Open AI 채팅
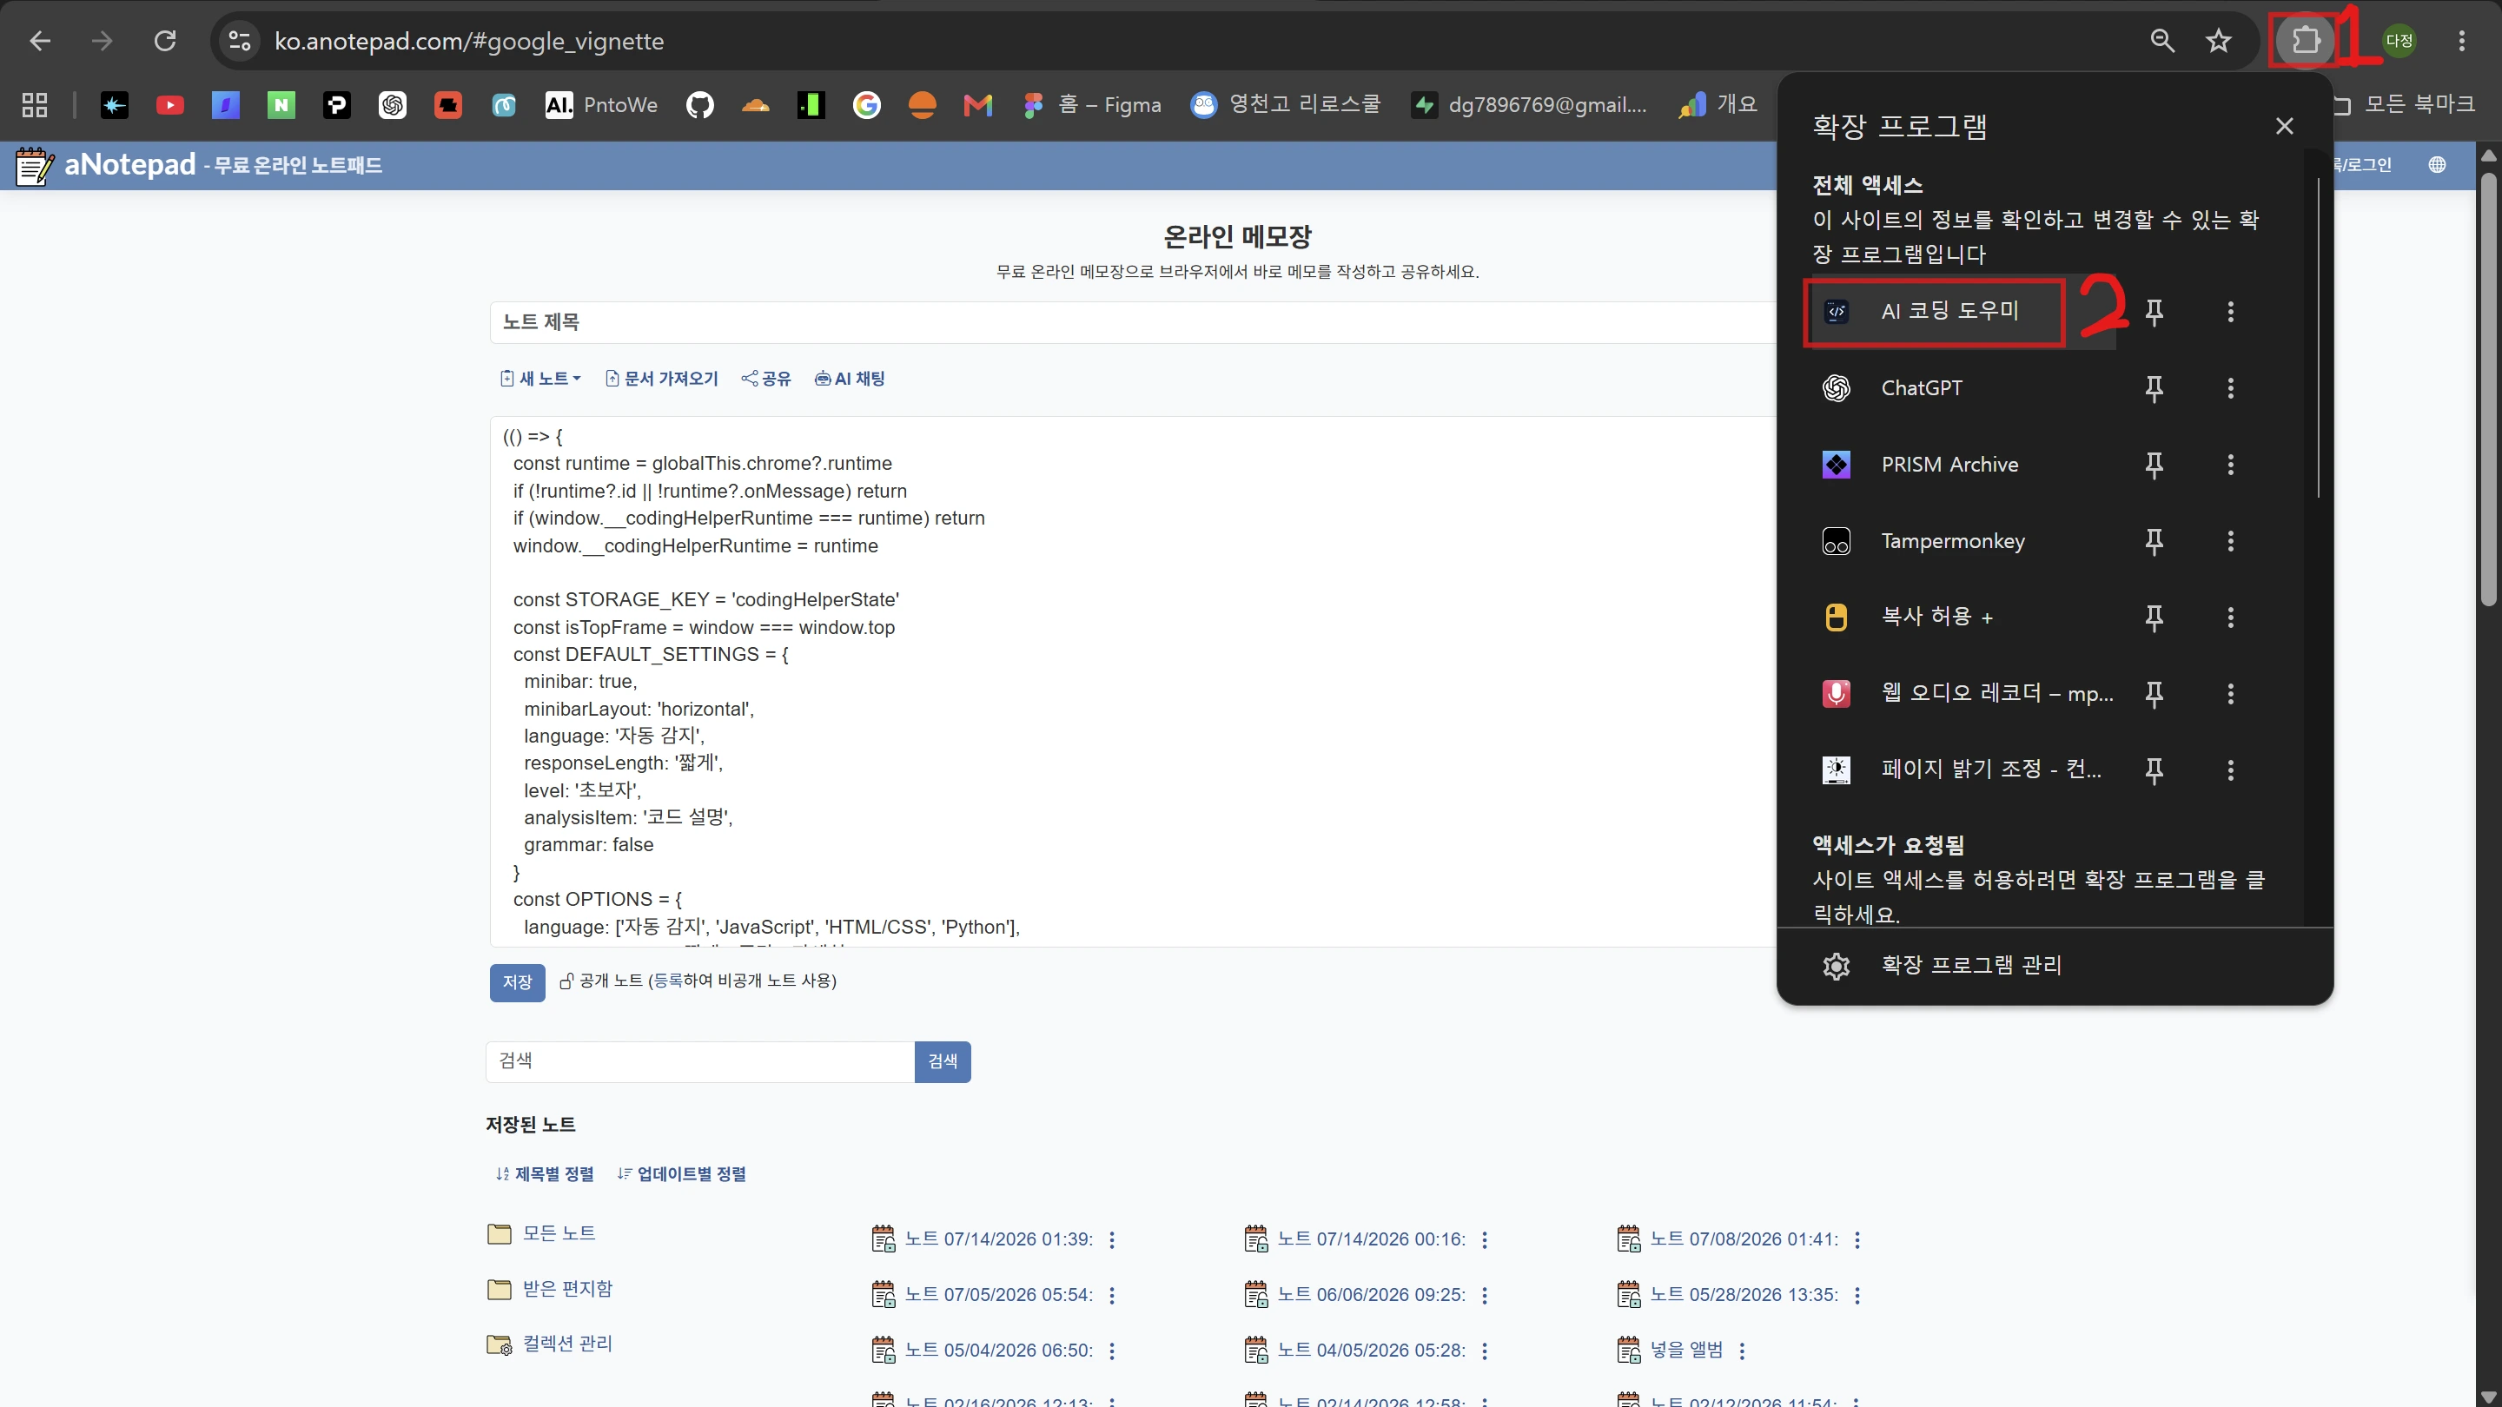Screen dimensions: 2502x1407 pyautogui.click(x=850, y=379)
